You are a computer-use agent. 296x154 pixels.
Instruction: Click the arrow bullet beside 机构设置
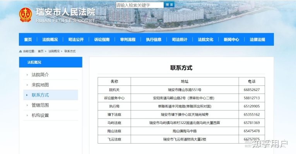pyautogui.click(x=27, y=115)
